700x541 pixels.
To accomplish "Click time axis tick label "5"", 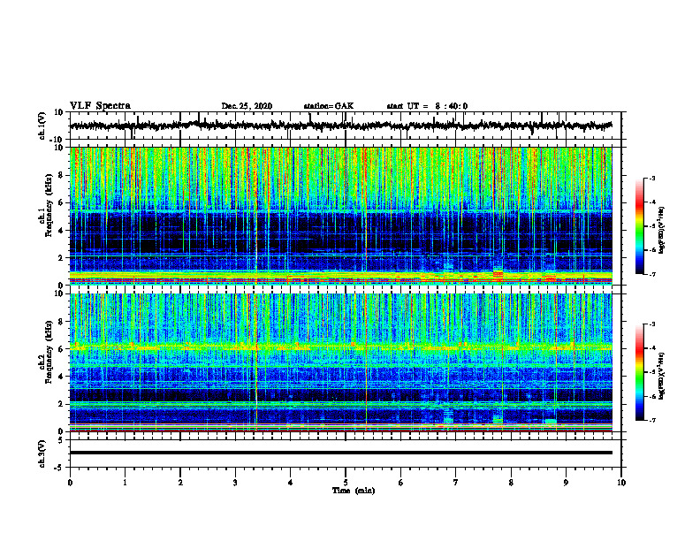I will [346, 483].
